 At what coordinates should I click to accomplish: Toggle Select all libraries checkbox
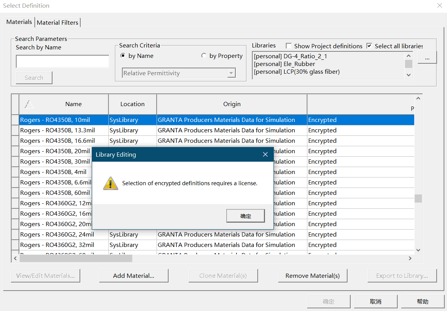coord(369,46)
